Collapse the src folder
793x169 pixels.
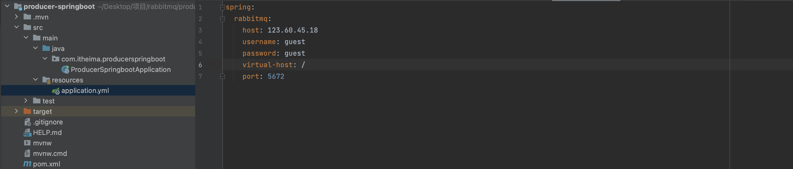click(x=16, y=27)
